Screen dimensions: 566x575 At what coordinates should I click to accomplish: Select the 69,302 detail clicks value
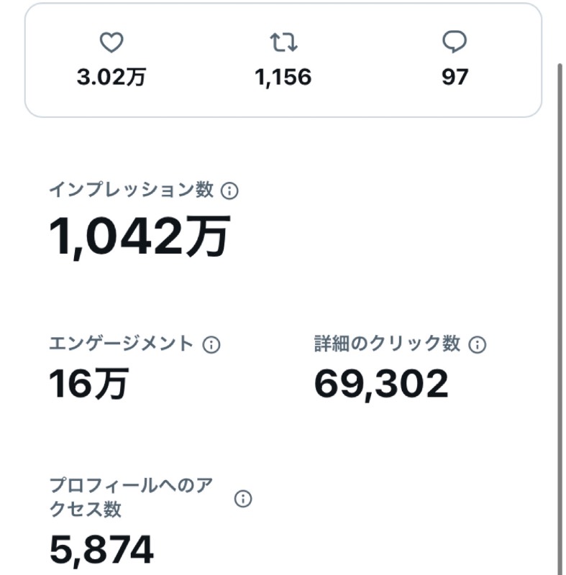pos(381,384)
